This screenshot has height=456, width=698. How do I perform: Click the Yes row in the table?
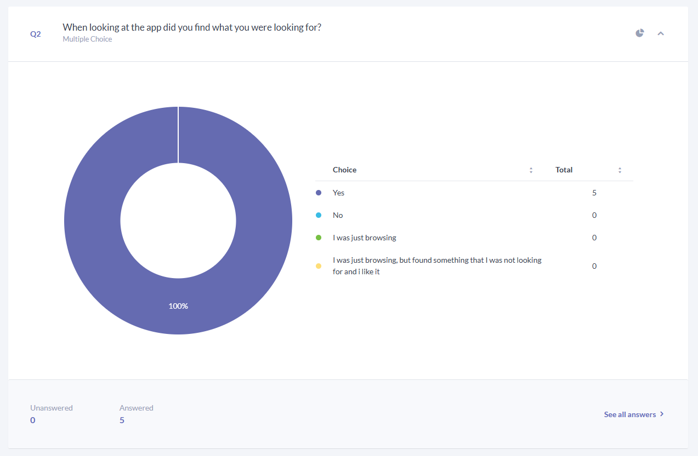(474, 193)
